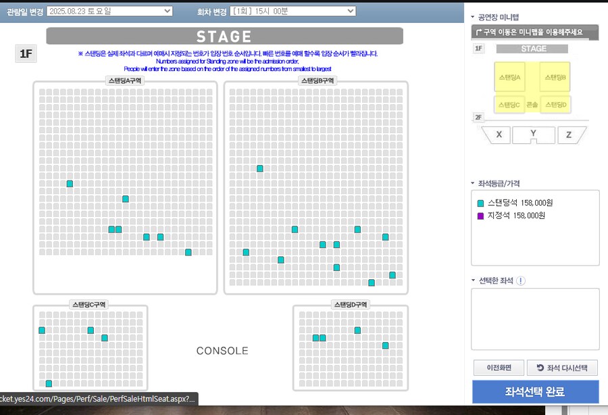Click the 2F floor label on minimap
Viewport: 608px width, 415px height.
click(478, 117)
